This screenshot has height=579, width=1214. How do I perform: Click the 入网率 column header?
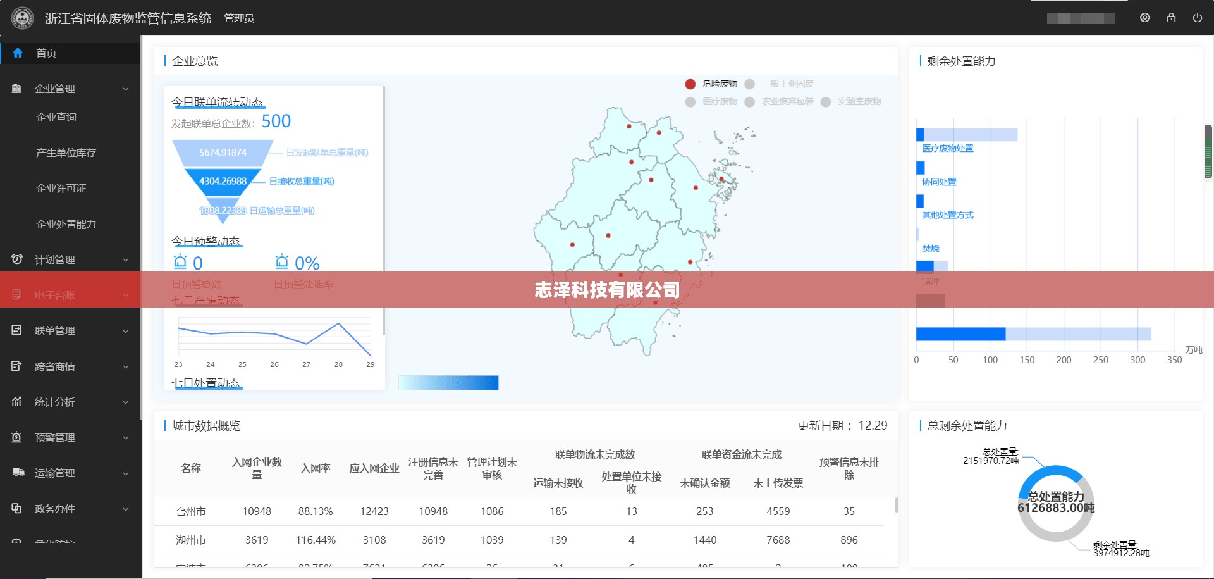(x=316, y=468)
